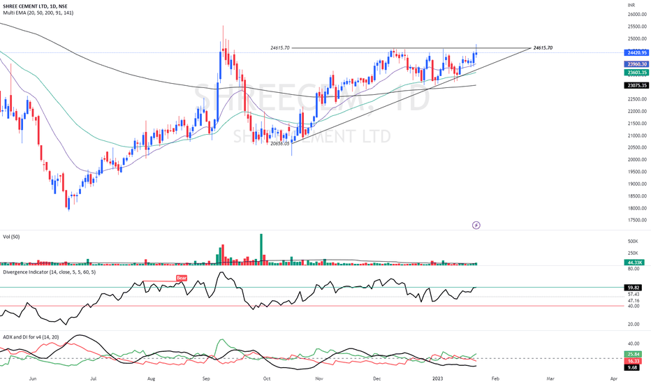Click the EMA value label 23960.30

(636, 64)
